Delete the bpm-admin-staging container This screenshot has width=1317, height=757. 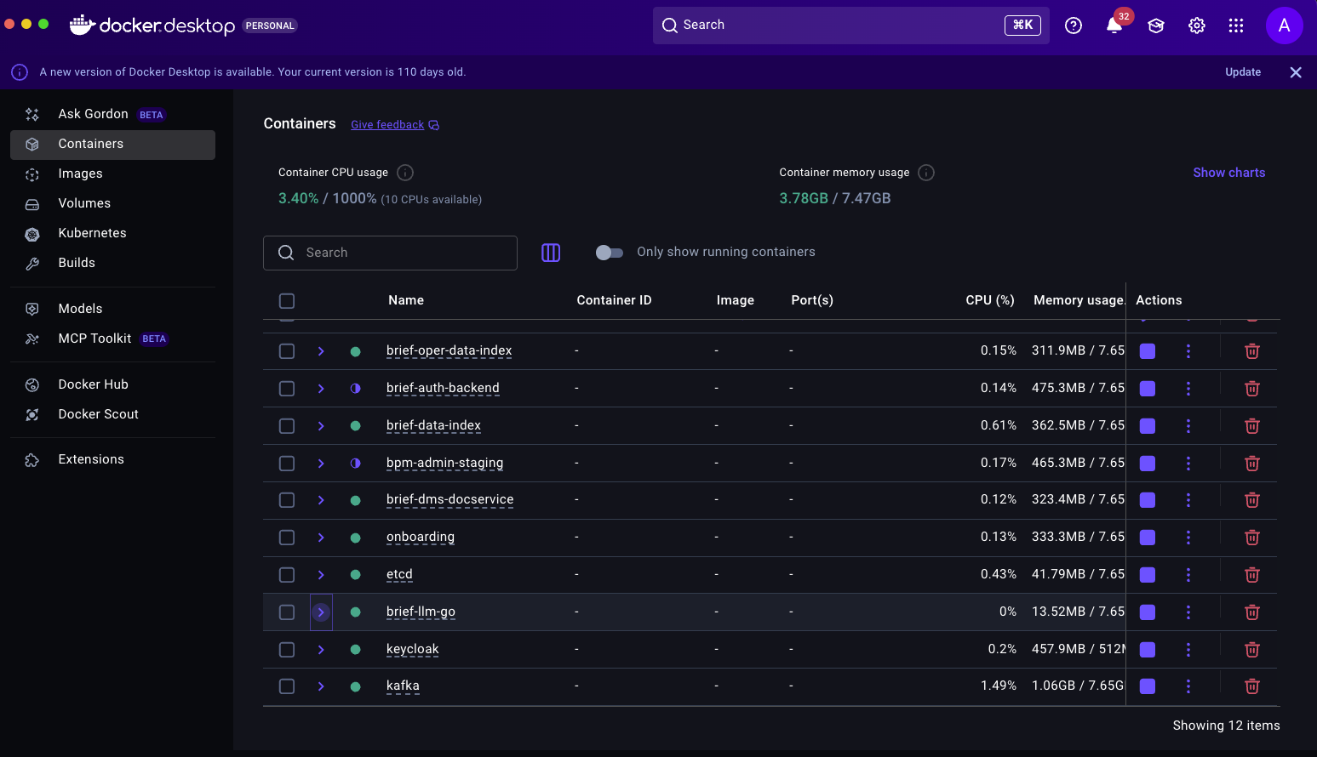pos(1252,464)
